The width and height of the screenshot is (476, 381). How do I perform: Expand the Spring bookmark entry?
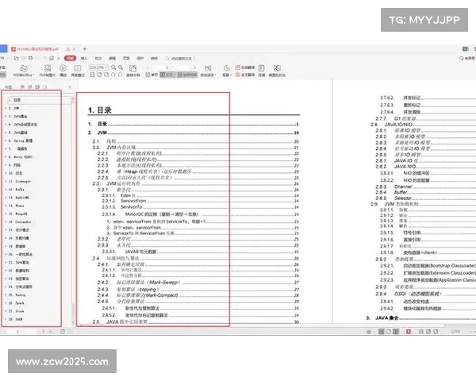coord(8,140)
